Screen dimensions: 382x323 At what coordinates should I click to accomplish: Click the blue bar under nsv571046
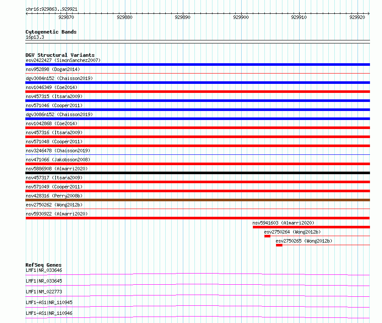coord(197,110)
